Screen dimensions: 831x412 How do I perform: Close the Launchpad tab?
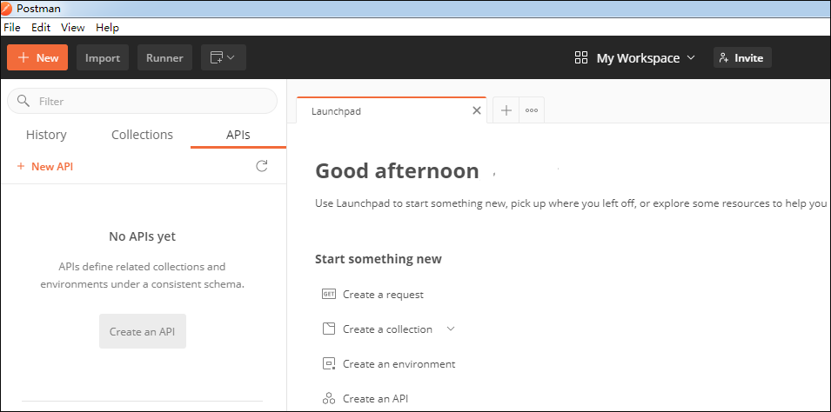click(476, 110)
